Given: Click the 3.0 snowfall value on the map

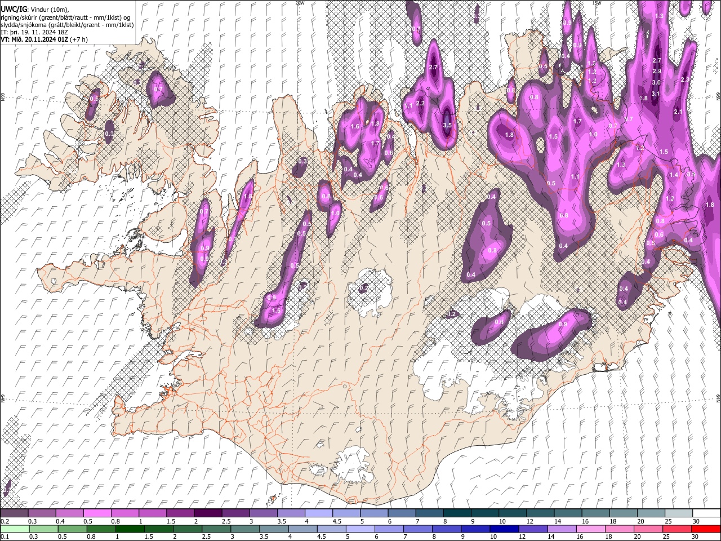Looking at the screenshot, I should [x=656, y=82].
